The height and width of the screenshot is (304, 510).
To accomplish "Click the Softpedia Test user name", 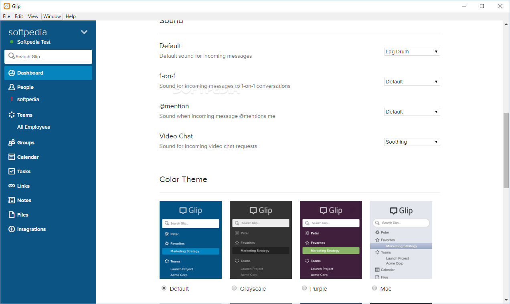I will [34, 42].
